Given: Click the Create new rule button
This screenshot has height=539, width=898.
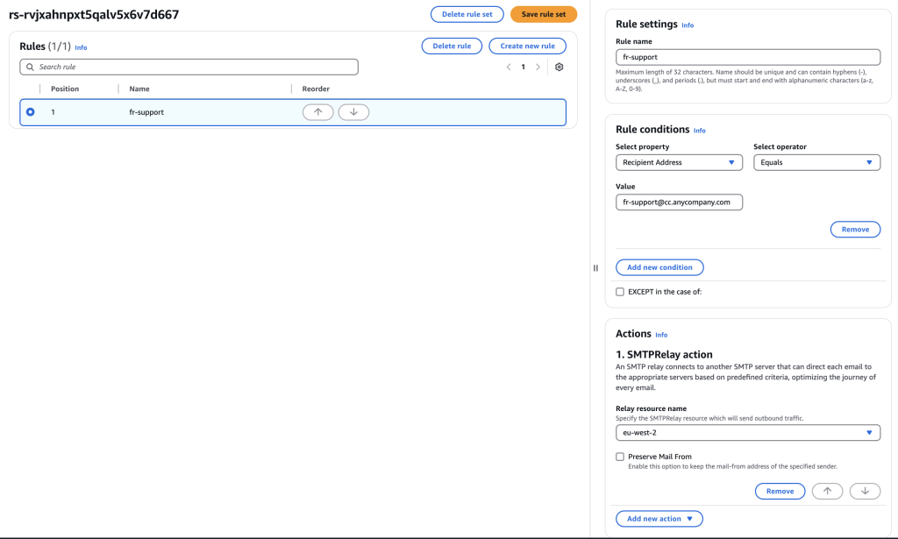Looking at the screenshot, I should (527, 46).
